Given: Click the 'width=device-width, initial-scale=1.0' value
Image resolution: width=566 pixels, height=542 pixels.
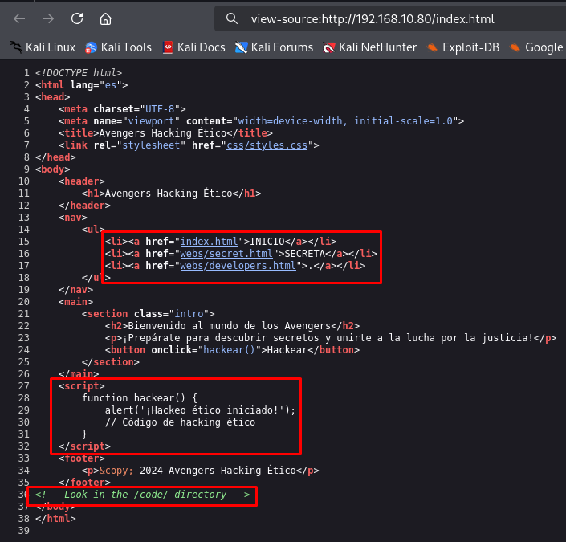Looking at the screenshot, I should point(344,121).
